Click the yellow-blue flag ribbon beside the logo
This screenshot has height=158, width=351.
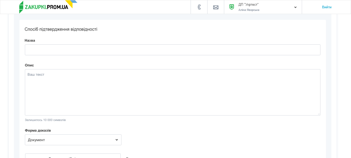(x=71, y=3)
